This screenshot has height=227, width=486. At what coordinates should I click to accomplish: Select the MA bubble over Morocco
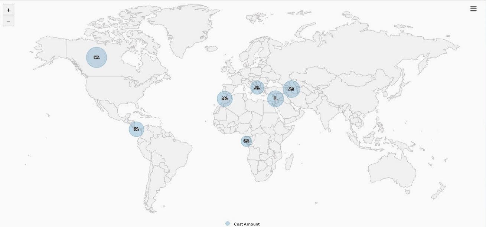point(225,99)
